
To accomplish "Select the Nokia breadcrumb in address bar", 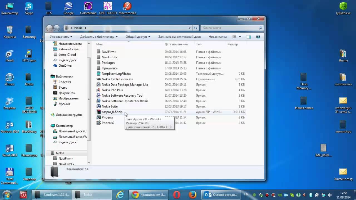I will click(78, 28).
